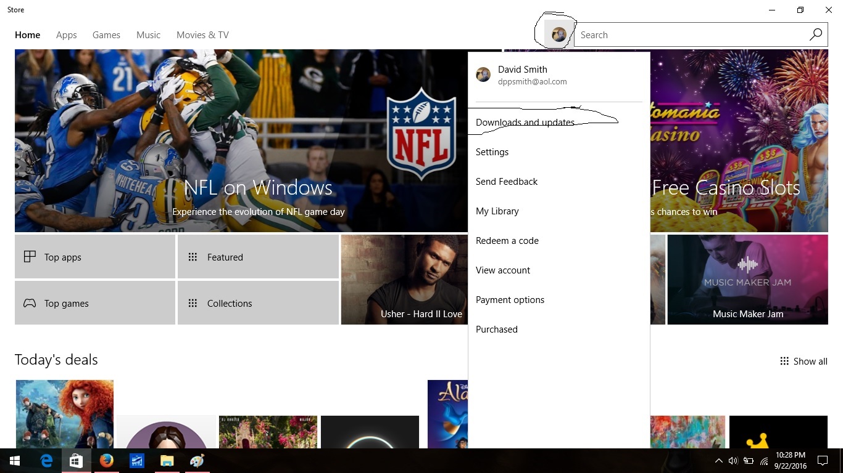This screenshot has height=473, width=843.
Task: Open Top apps tile
Action: [x=95, y=257]
